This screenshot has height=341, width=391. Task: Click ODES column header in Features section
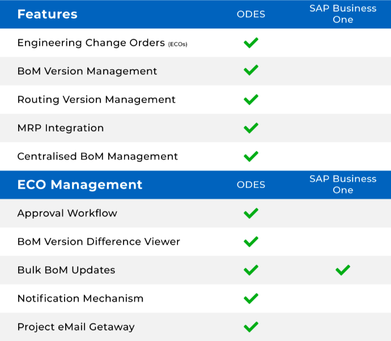tap(251, 14)
